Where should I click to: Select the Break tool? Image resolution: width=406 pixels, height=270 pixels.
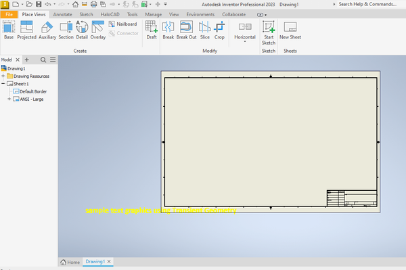click(x=168, y=30)
